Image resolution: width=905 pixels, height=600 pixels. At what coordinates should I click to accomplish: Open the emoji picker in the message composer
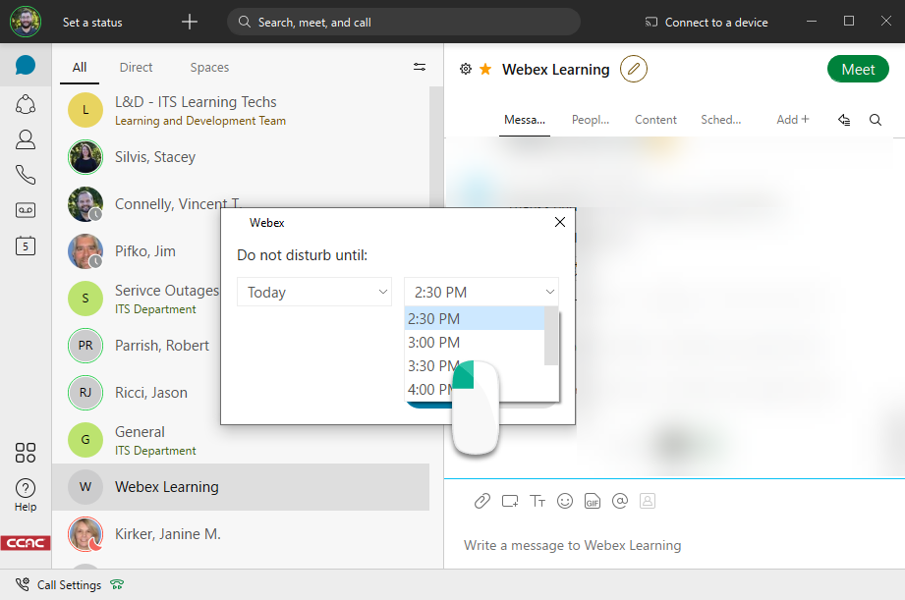tap(565, 501)
